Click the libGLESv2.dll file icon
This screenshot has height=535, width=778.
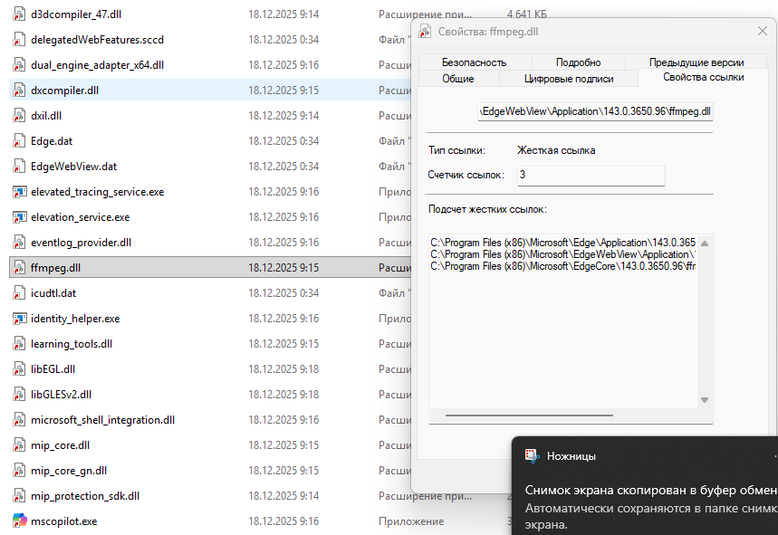[19, 394]
